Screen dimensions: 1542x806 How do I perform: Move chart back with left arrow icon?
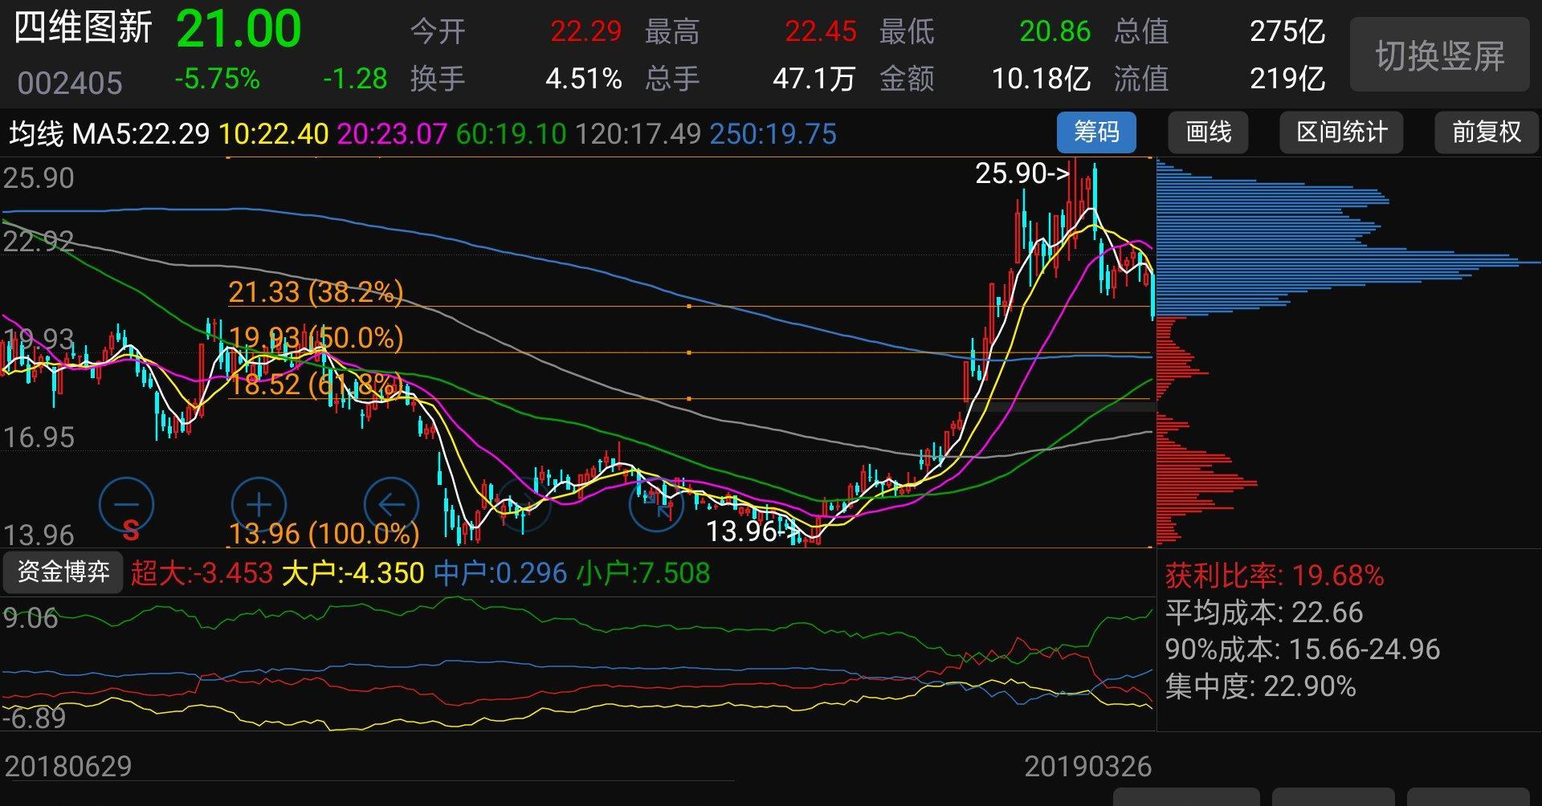pos(391,504)
